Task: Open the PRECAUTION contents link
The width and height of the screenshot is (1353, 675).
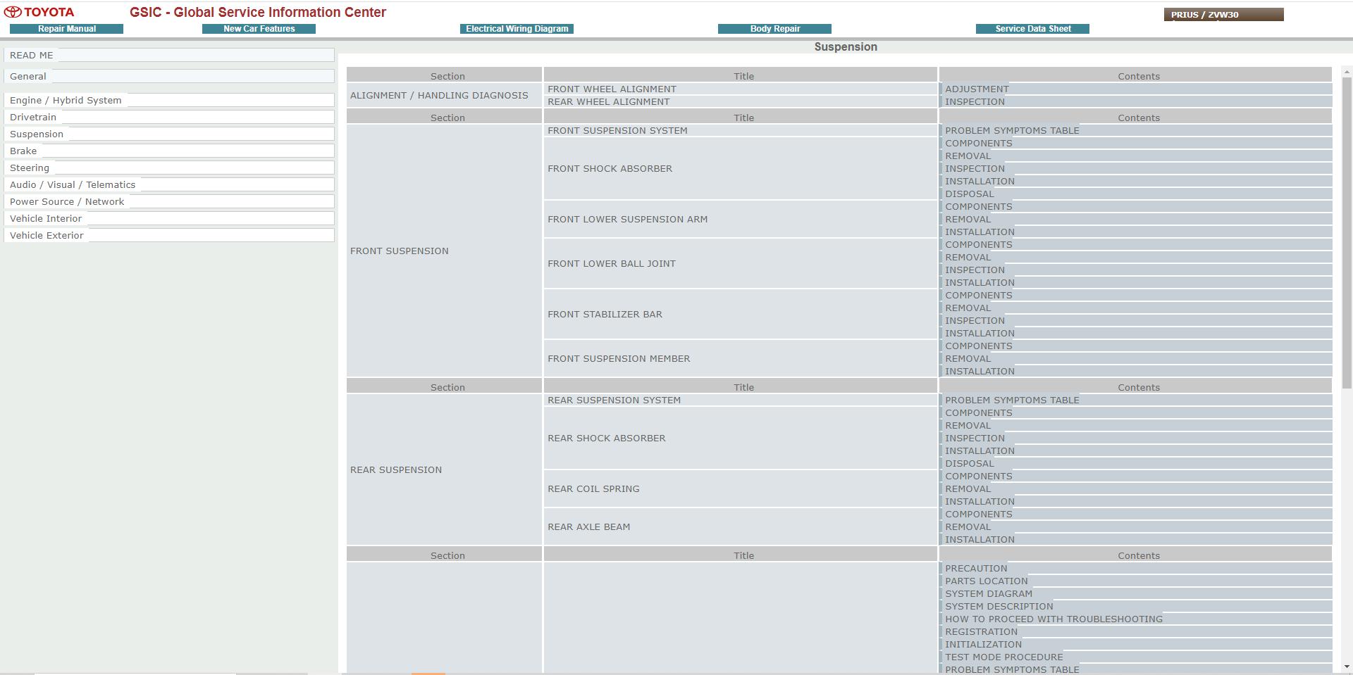Action: click(976, 568)
